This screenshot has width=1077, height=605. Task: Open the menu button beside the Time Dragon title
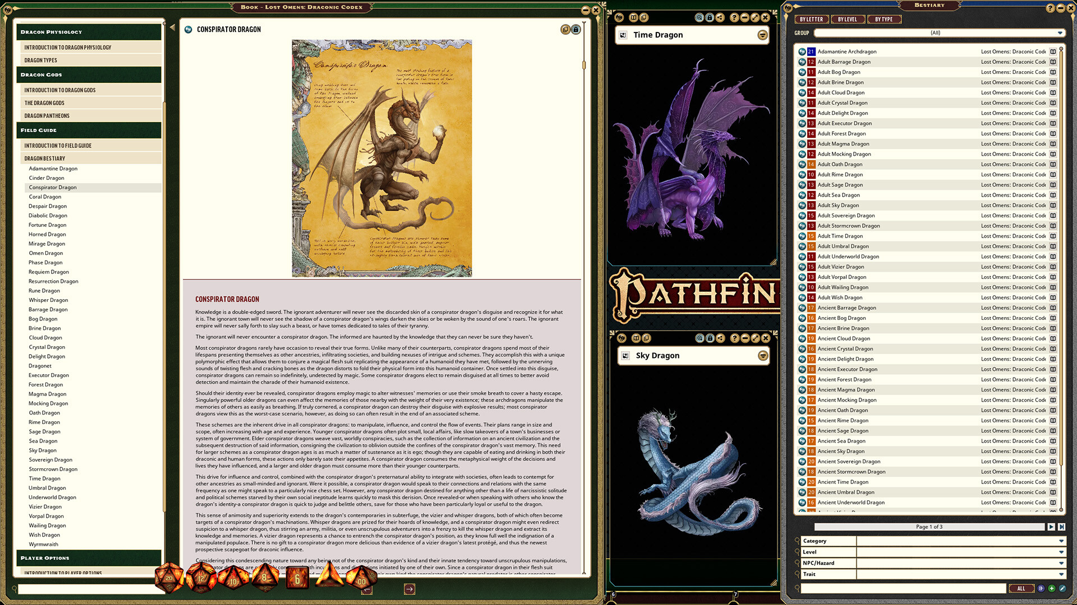click(x=762, y=35)
